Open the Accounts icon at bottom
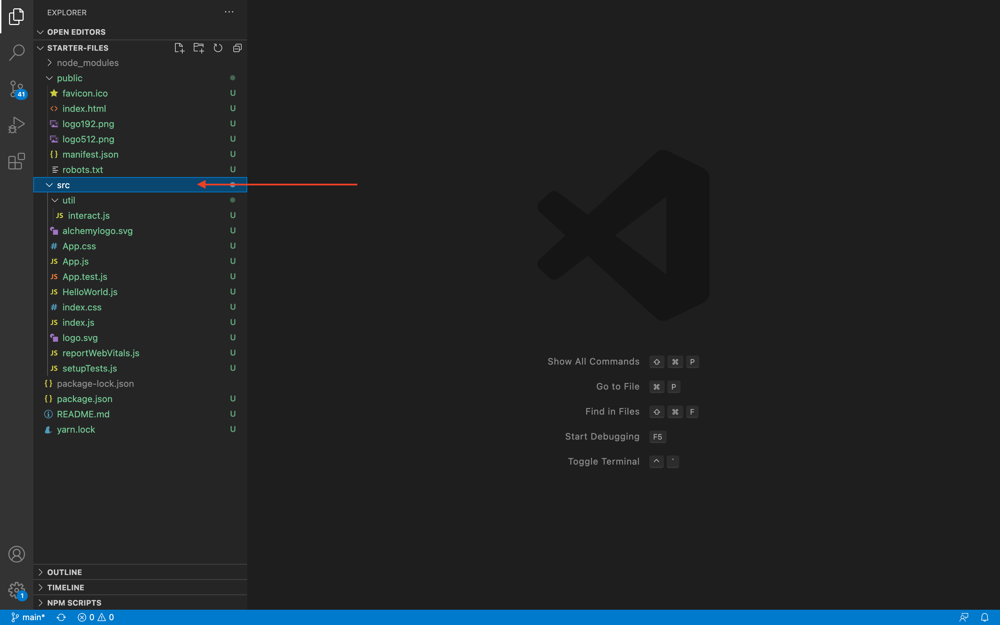The height and width of the screenshot is (625, 1000). [x=17, y=554]
